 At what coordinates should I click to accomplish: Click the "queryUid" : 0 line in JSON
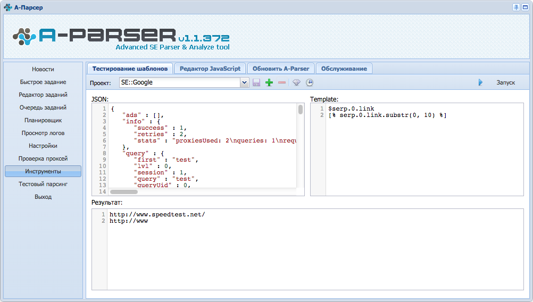pyautogui.click(x=162, y=185)
